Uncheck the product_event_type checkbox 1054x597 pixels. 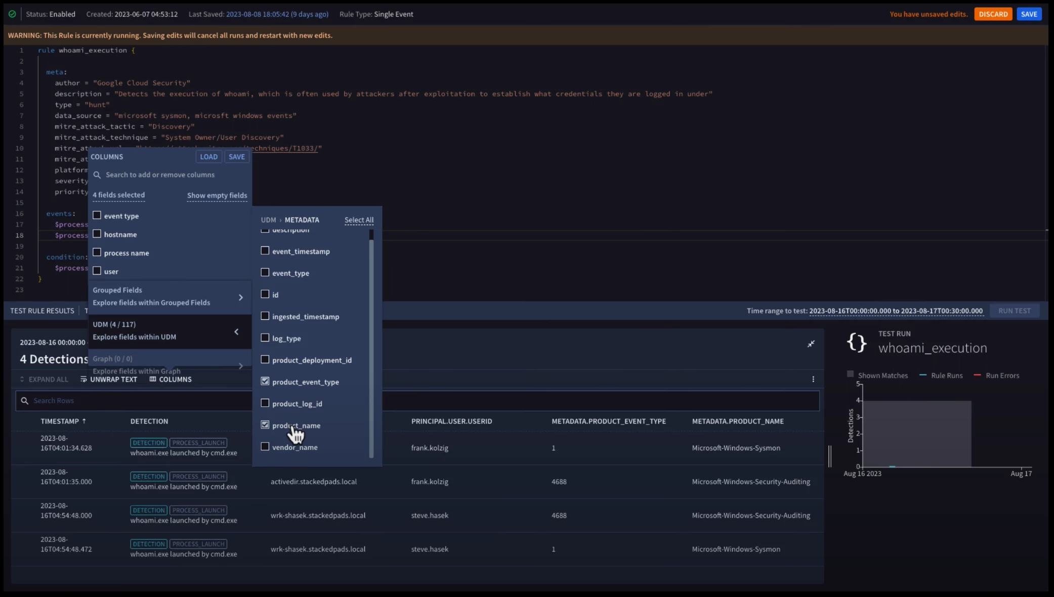(265, 381)
